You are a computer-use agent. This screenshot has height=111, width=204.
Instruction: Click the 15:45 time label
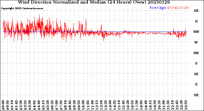124,105
